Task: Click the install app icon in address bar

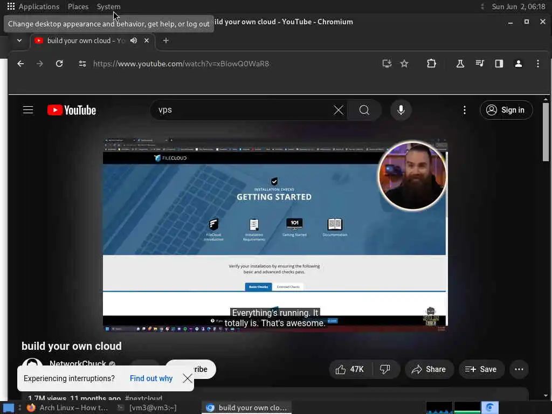Action: [387, 64]
